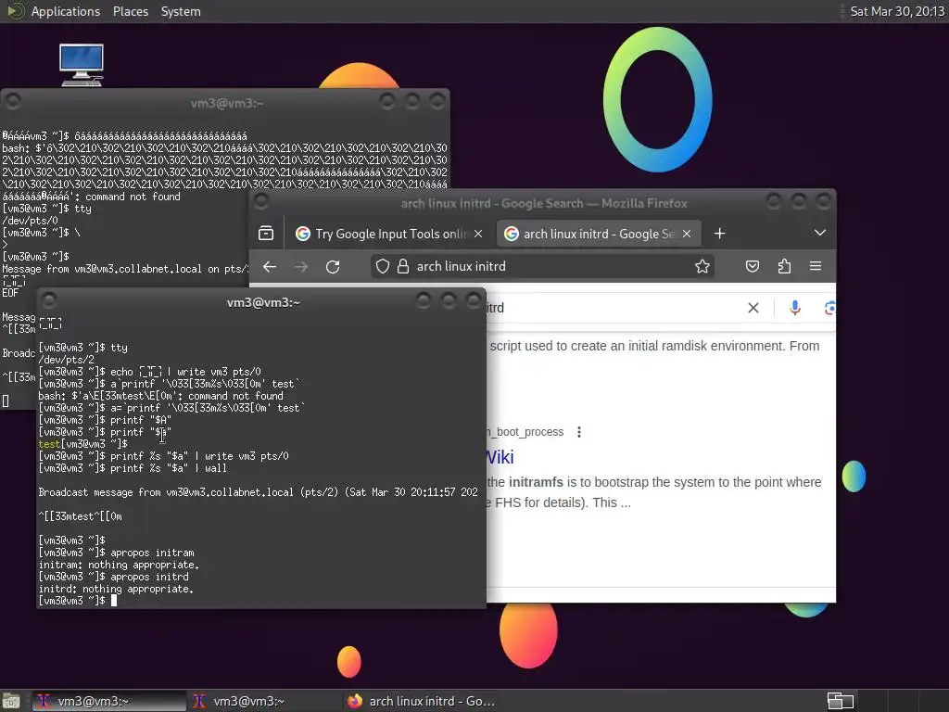Focus the Firefox address bar
The image size is (949, 712).
click(x=541, y=266)
